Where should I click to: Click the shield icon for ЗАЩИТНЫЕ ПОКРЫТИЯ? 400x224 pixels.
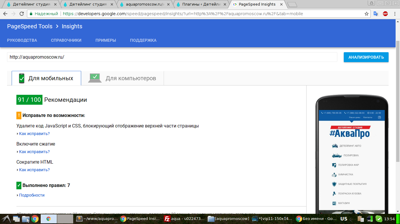click(334, 184)
